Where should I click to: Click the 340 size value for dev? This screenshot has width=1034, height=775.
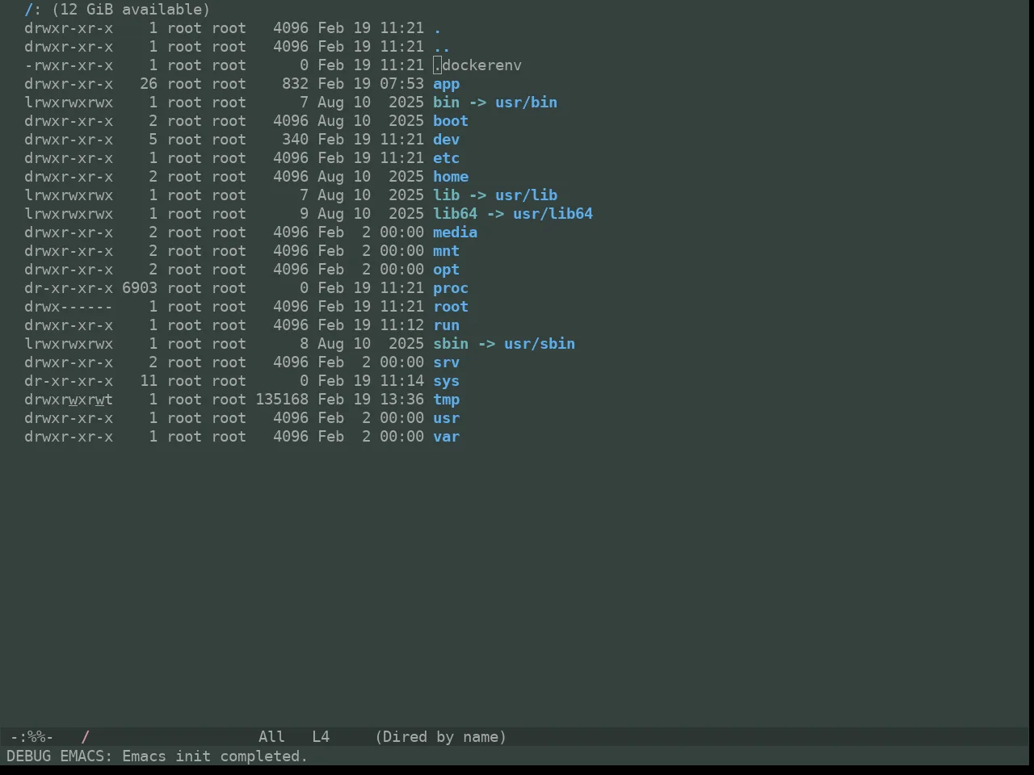pyautogui.click(x=295, y=140)
